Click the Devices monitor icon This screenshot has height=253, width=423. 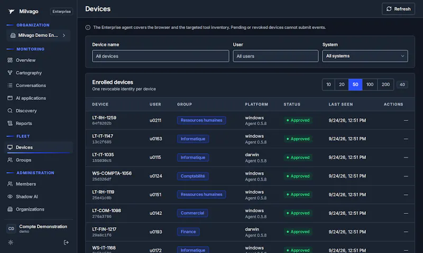click(10, 147)
